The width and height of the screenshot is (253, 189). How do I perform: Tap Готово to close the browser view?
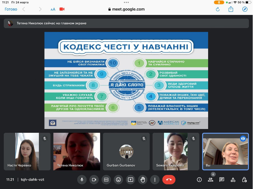click(x=11, y=9)
